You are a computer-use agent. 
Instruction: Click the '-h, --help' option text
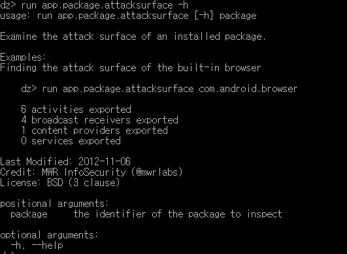point(37,246)
